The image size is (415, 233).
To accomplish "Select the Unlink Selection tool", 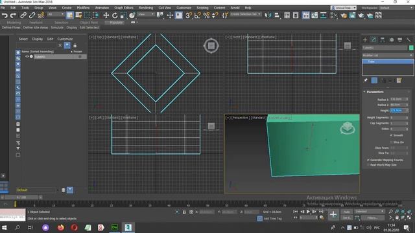I will tap(32, 16).
